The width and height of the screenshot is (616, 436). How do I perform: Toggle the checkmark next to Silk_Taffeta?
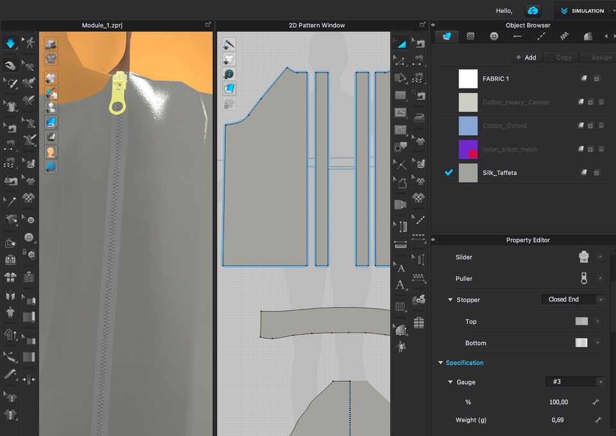449,172
